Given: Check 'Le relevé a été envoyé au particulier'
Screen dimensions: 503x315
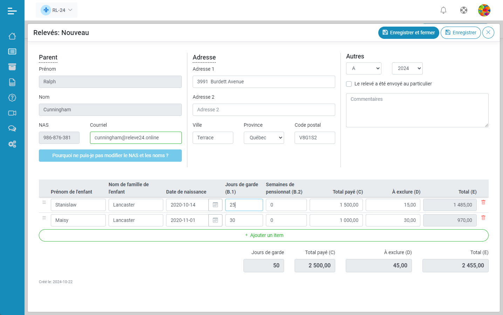Looking at the screenshot, I should [x=349, y=84].
